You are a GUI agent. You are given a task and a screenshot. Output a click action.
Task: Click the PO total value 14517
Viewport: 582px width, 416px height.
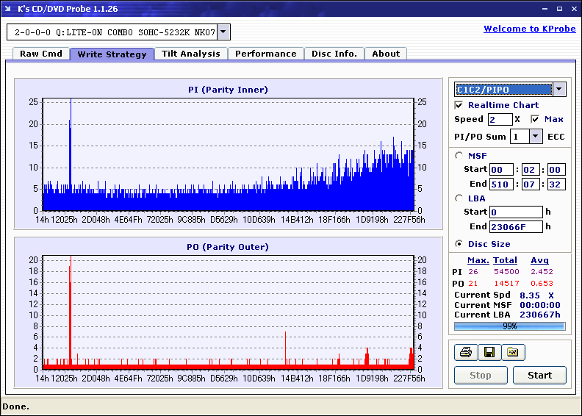[506, 284]
